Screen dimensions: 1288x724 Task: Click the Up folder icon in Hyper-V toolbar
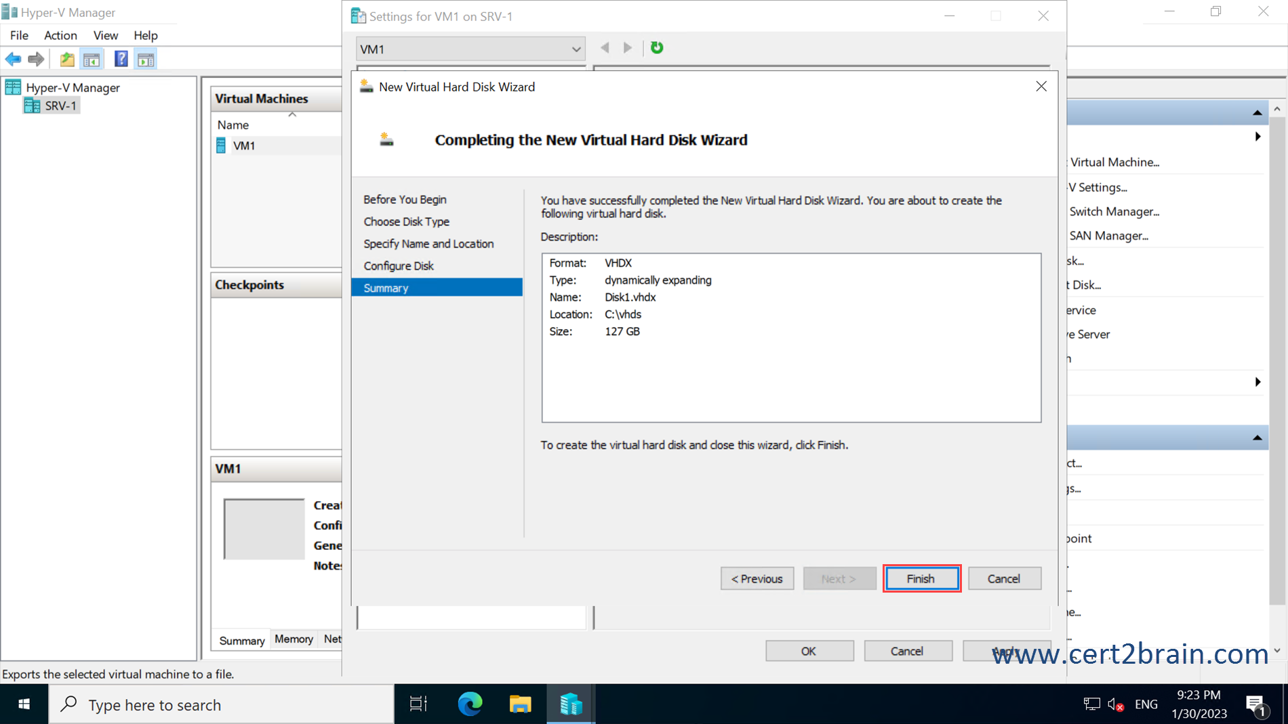tap(66, 60)
